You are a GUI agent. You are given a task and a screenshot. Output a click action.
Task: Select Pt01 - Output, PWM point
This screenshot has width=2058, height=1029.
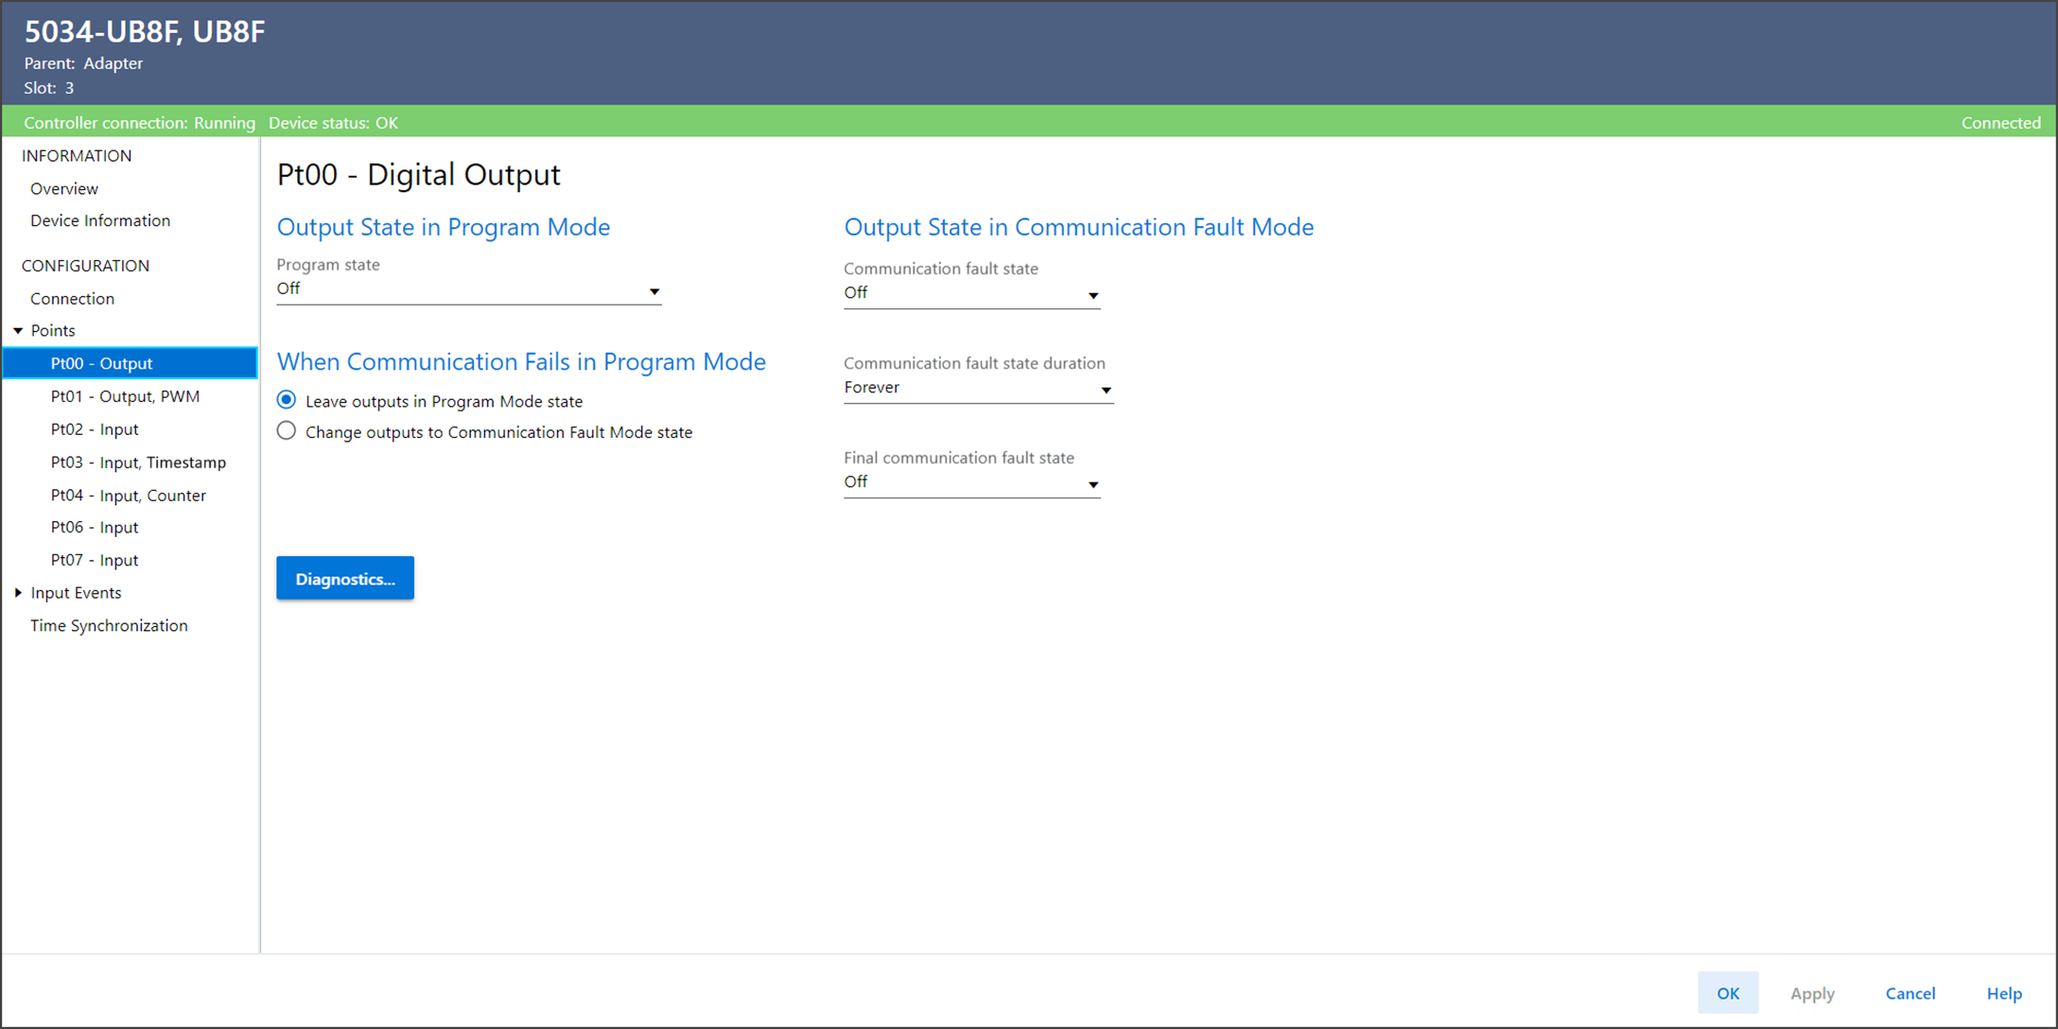pos(125,396)
